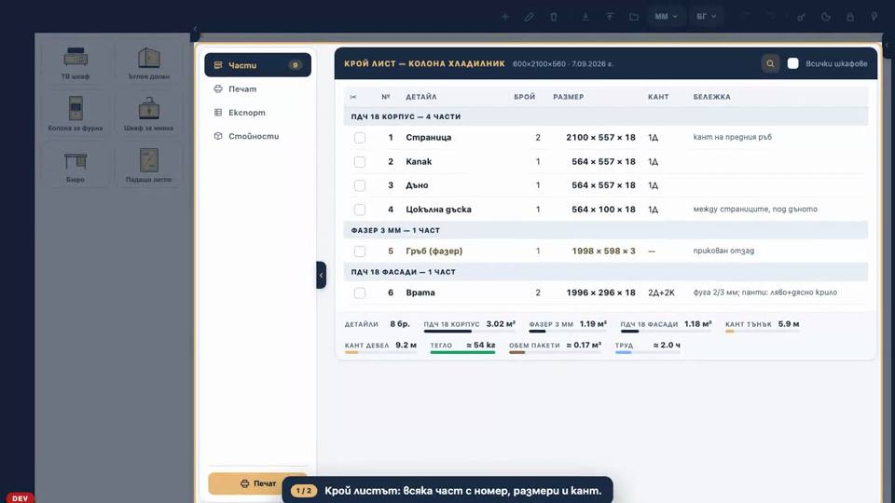
Task: Tick the checkbox next to Врата
Action: 360,292
